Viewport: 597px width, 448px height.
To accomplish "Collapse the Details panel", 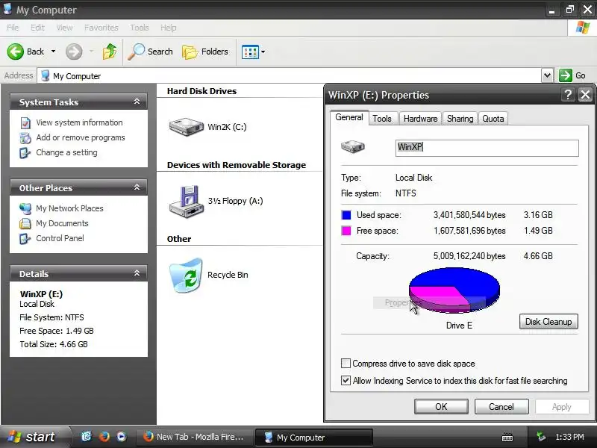I will (x=137, y=273).
